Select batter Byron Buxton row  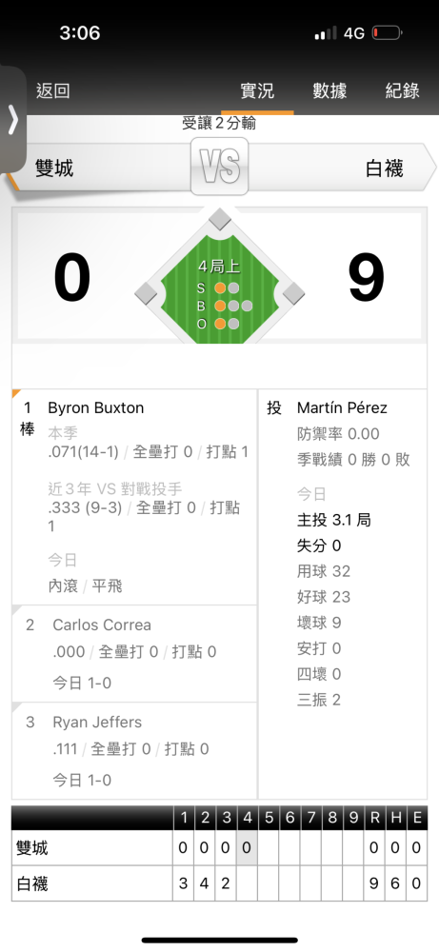click(x=134, y=497)
